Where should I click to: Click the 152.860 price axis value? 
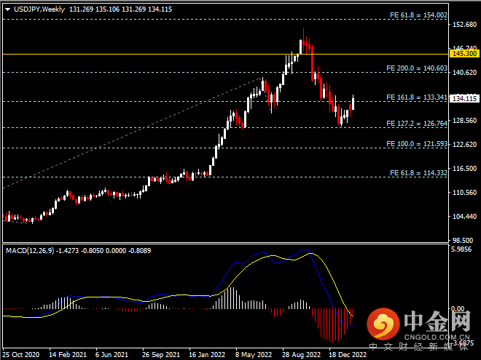point(464,25)
